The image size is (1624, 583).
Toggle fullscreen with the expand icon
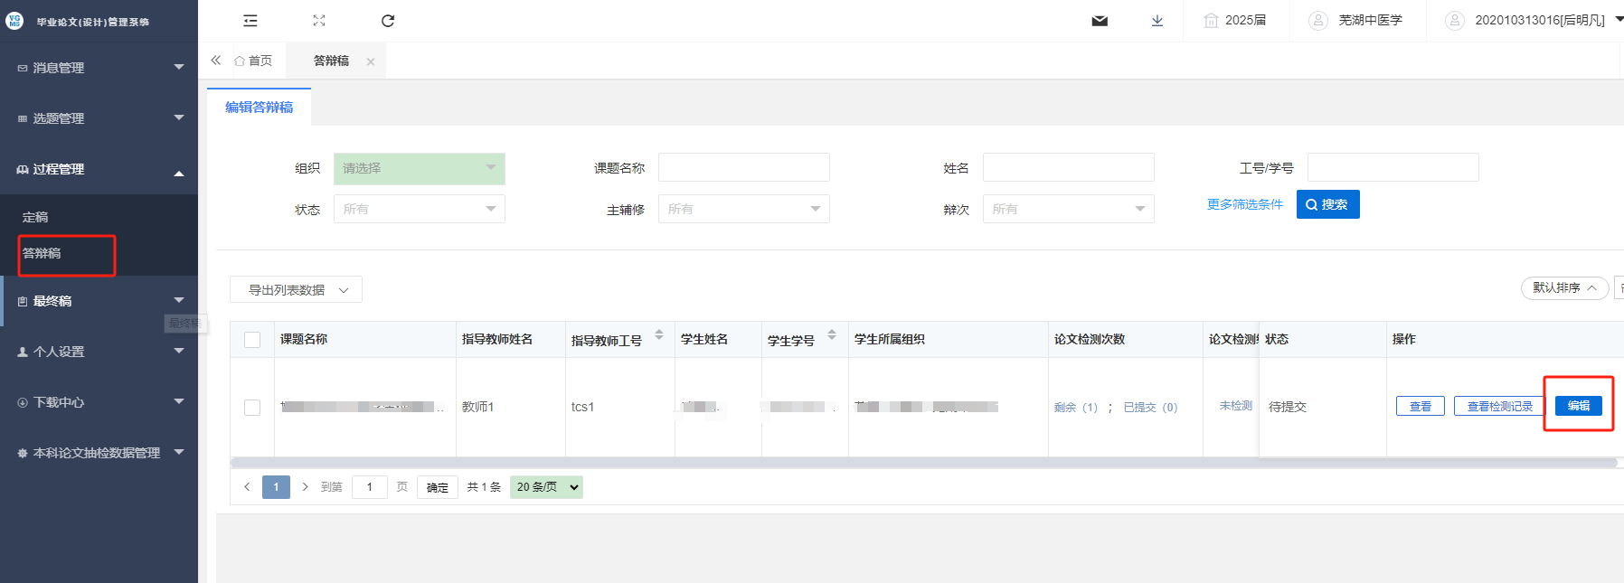(319, 21)
